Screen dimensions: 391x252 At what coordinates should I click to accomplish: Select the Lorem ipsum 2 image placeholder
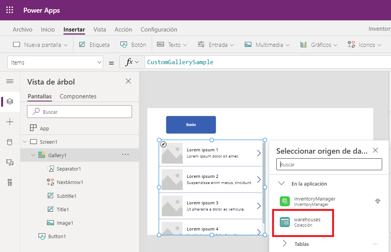coord(172,179)
